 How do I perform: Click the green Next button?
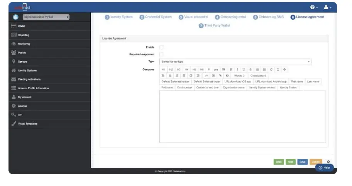tap(291, 162)
